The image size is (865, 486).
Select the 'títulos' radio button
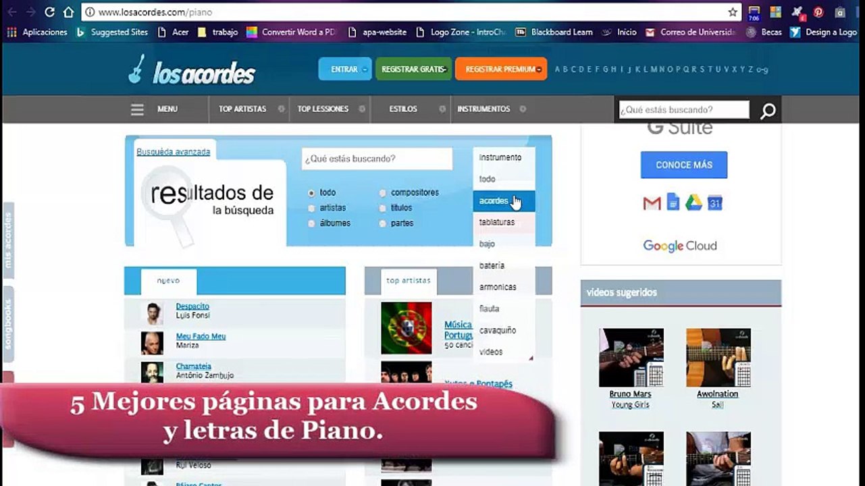point(383,208)
